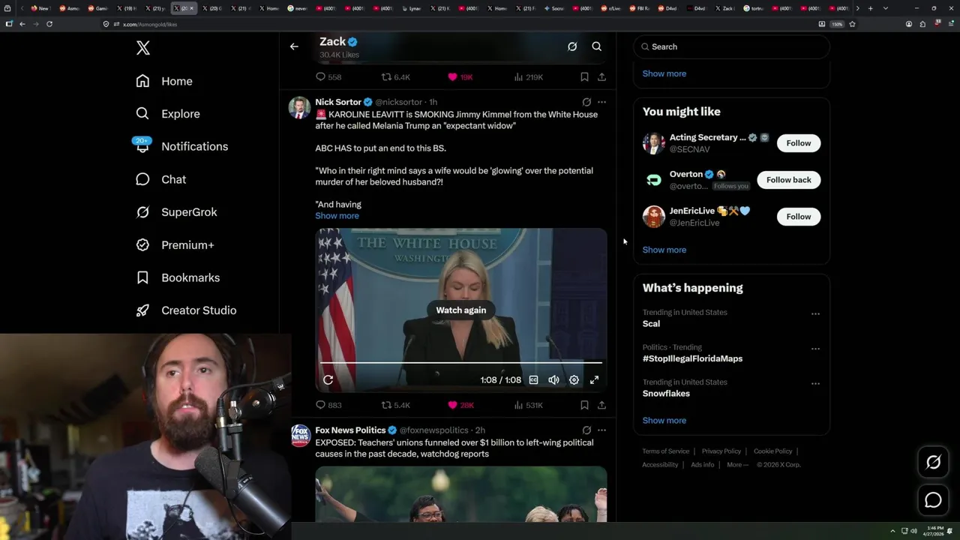Open #StopIllegalFloridaMaps trend

(x=692, y=358)
